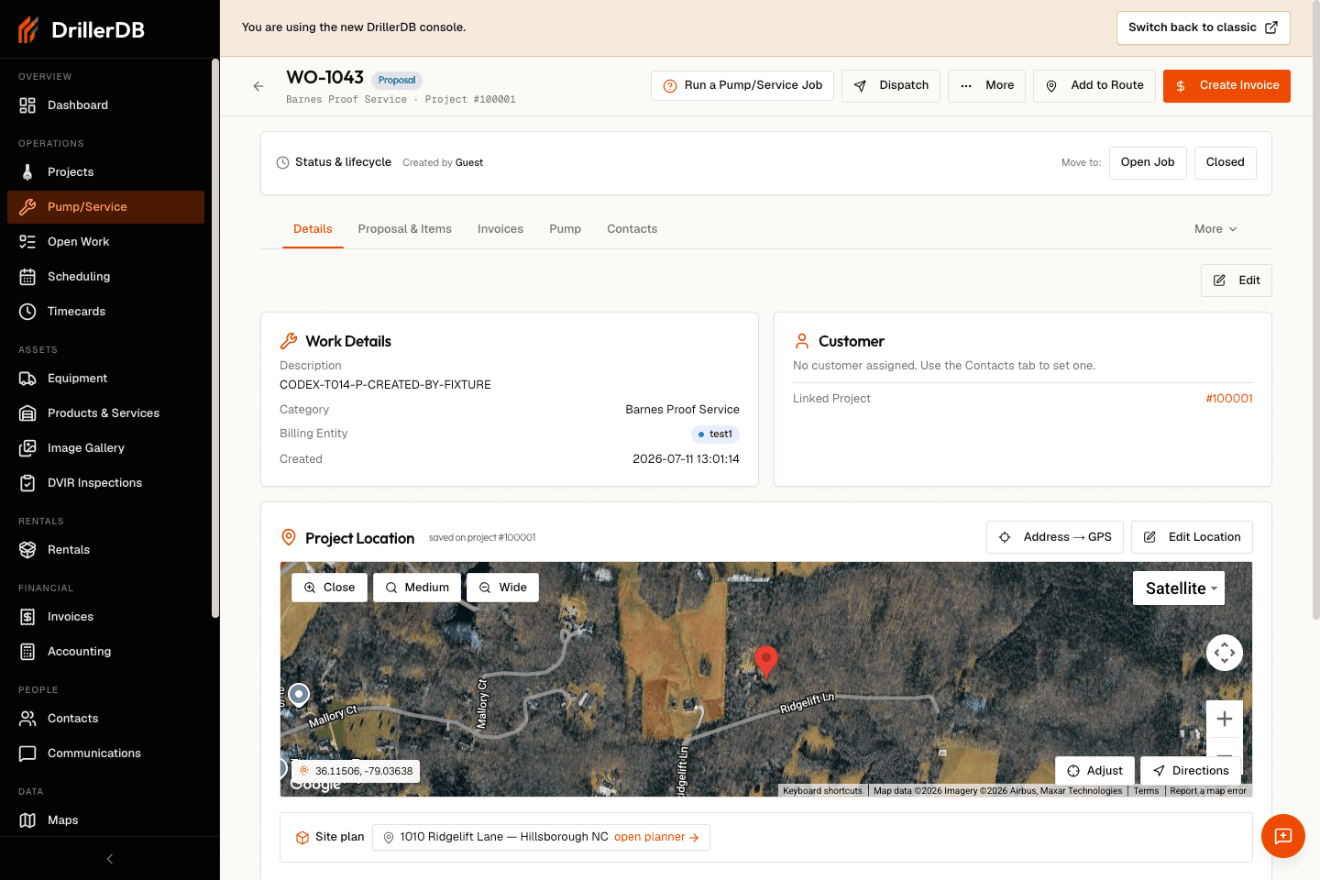The width and height of the screenshot is (1320, 880).
Task: Open DVIR Inspections
Action: [x=105, y=483]
